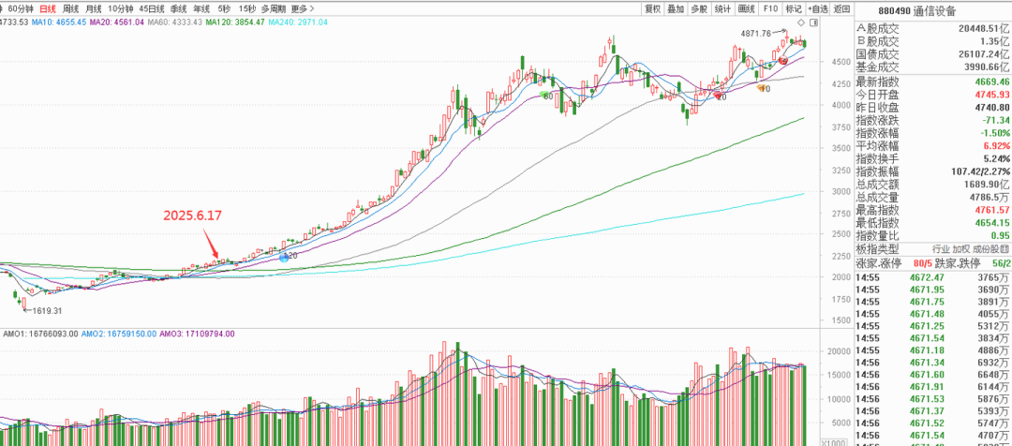This screenshot has width=1012, height=446.
Task: Click the orange 10 marker on chart
Action: point(763,88)
